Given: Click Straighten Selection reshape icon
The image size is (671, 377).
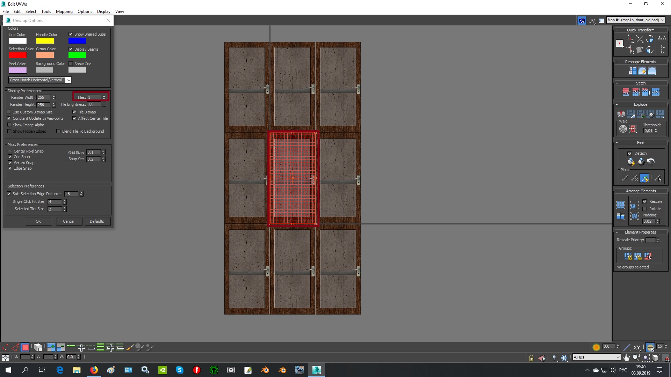Looking at the screenshot, I should pyautogui.click(x=633, y=71).
